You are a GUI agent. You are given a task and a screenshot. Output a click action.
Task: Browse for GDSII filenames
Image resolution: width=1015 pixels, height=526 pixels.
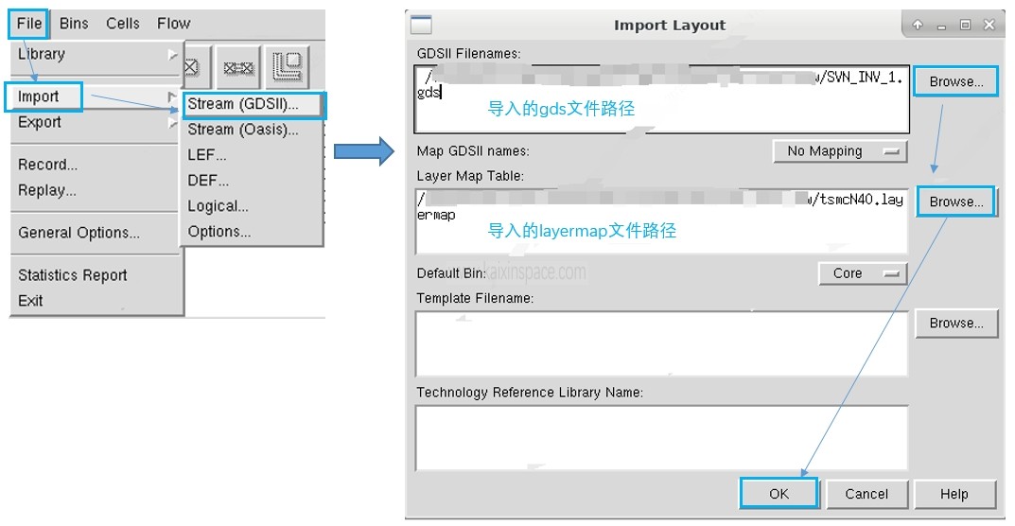coord(955,82)
